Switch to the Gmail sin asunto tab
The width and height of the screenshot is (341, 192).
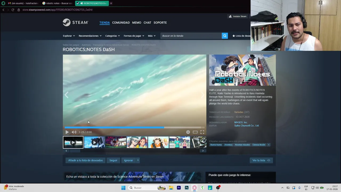(x=23, y=3)
